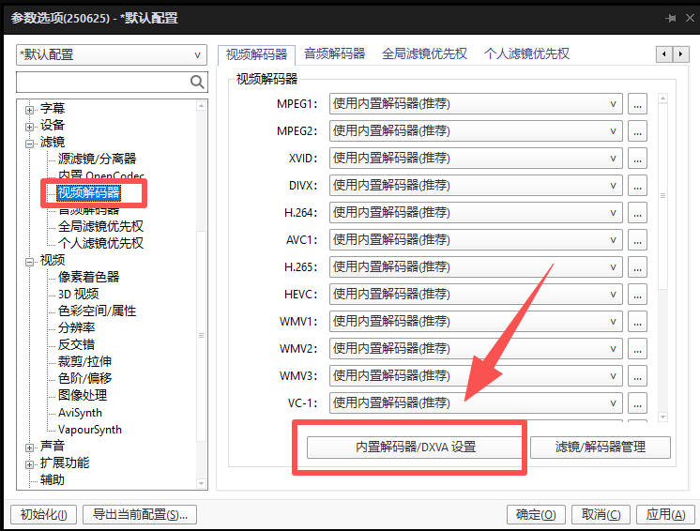Select 像素着色器 in the tree

click(x=88, y=277)
